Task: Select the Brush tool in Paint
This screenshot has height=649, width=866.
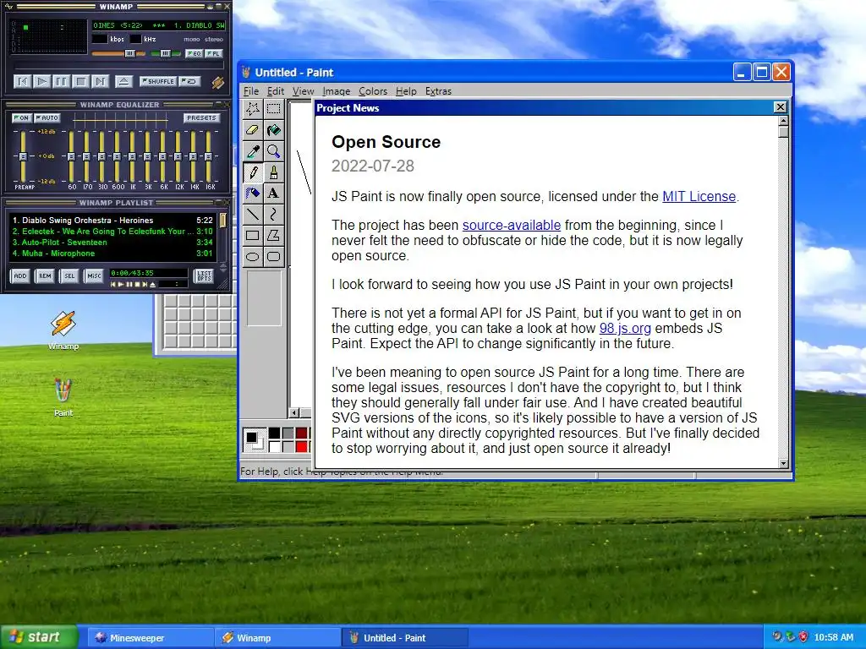Action: [x=273, y=172]
